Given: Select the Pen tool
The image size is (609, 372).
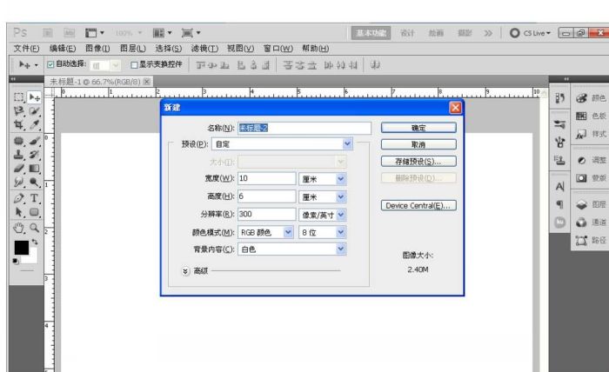Looking at the screenshot, I should coord(18,198).
